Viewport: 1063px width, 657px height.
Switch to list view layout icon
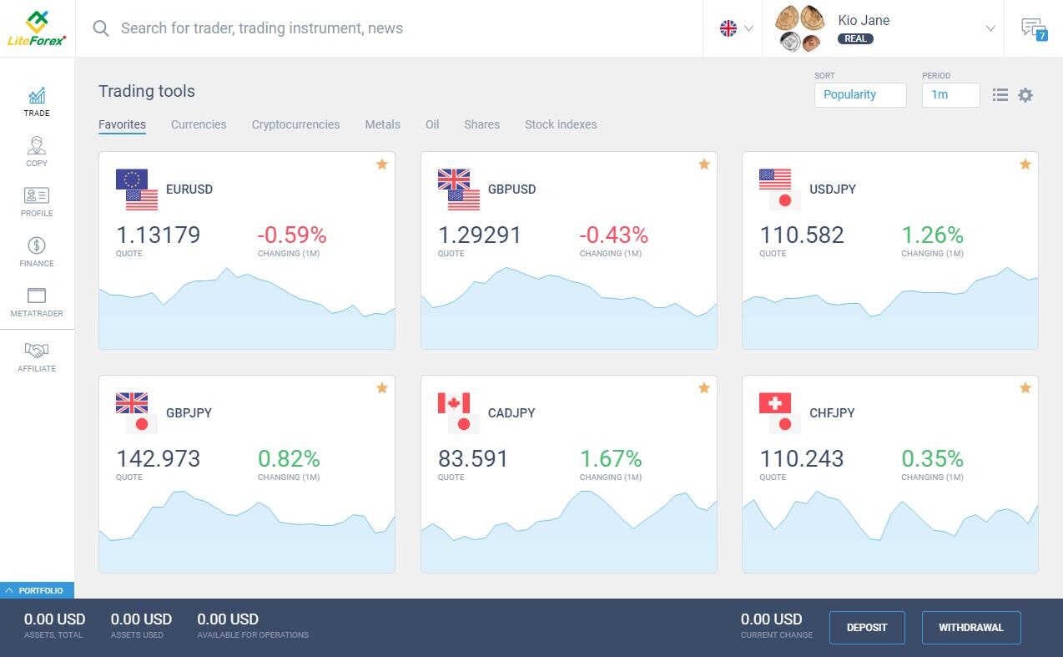[1000, 95]
